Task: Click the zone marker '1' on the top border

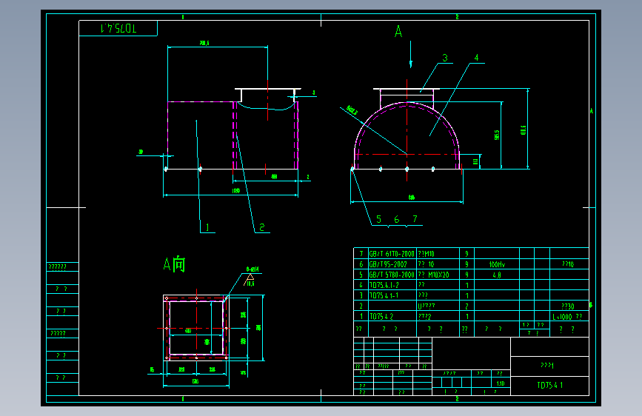Action: click(183, 17)
